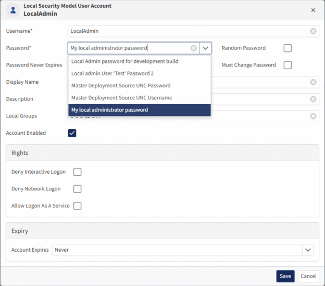Select highlighted 'My local administrator password' option
This screenshot has width=325, height=286.
[x=140, y=110]
